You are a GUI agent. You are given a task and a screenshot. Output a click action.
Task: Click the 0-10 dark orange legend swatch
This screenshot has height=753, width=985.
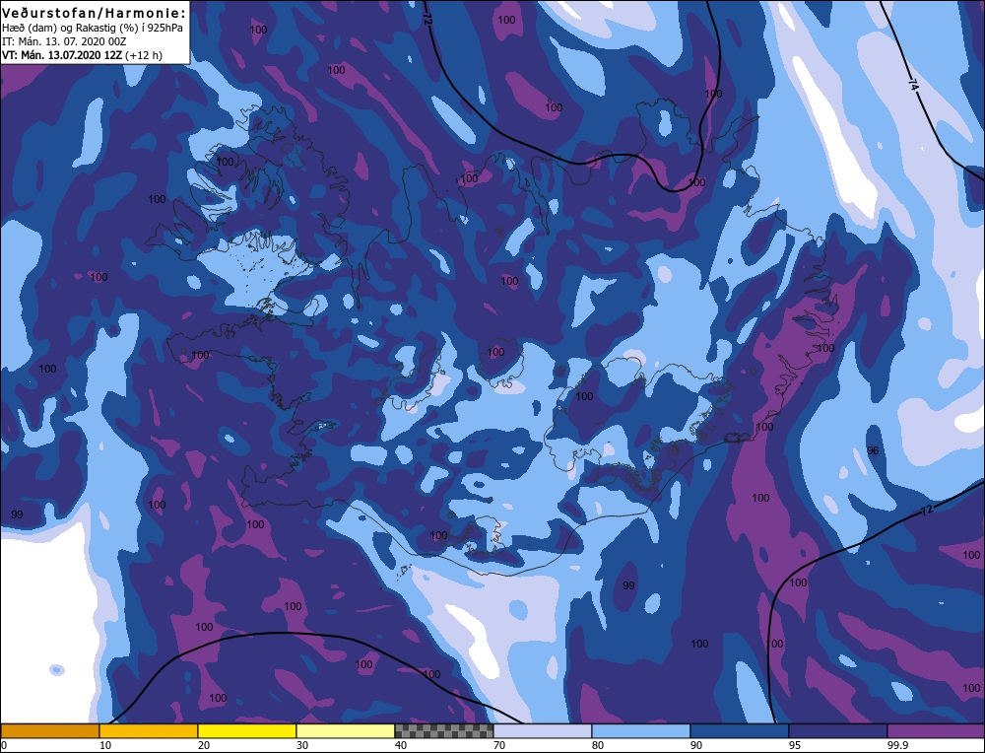[x=49, y=730]
